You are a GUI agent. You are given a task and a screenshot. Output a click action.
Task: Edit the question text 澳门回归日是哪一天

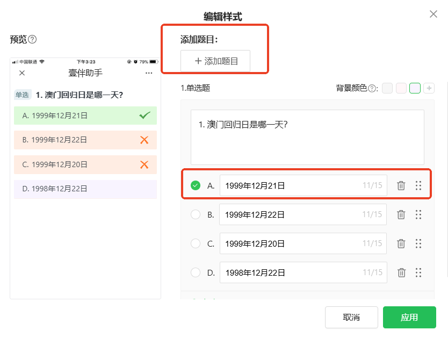[307, 137]
